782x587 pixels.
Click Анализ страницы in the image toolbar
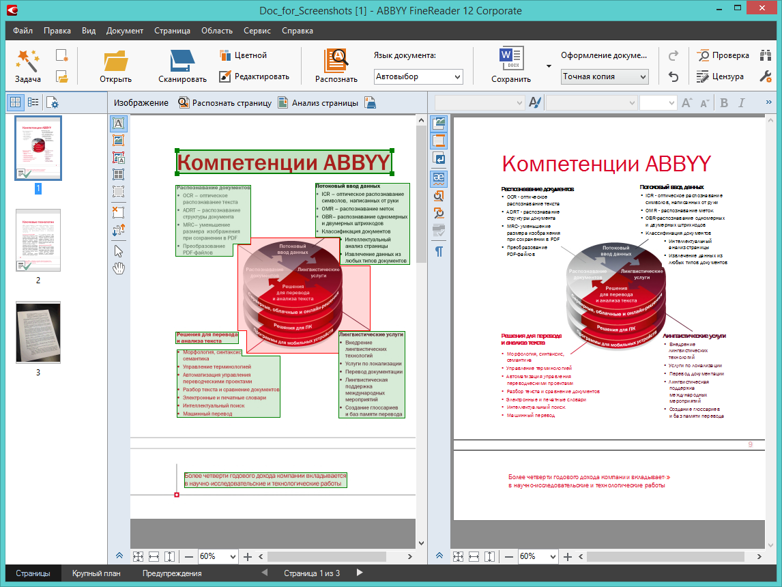[318, 103]
